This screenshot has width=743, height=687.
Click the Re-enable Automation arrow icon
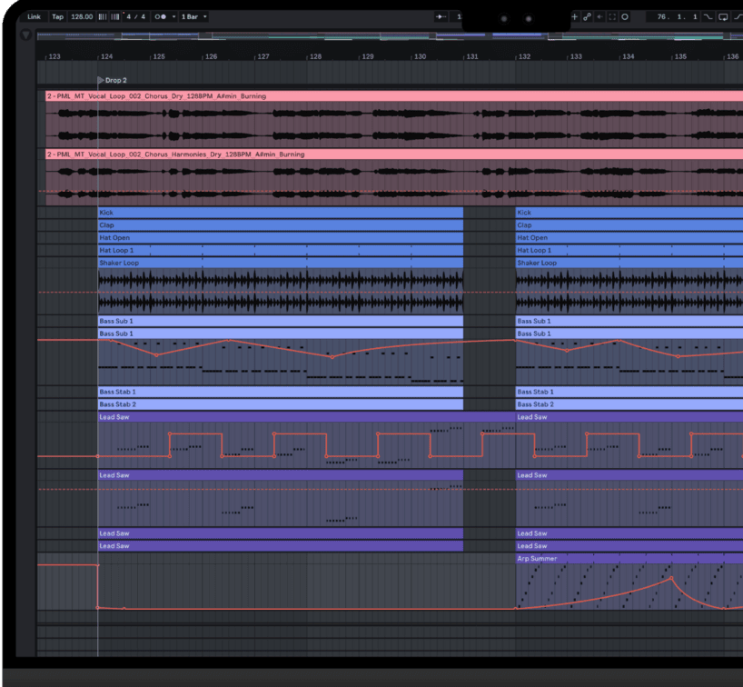tap(599, 16)
